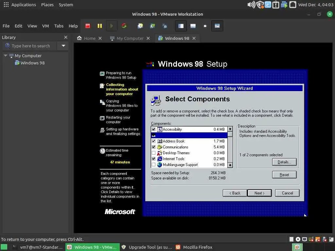Screen dimensions: 335x251
Task: Close the Windows 98 tab
Action: pyautogui.click(x=194, y=39)
